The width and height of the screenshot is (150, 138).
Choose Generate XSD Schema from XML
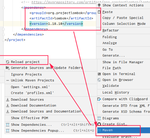click(123, 112)
